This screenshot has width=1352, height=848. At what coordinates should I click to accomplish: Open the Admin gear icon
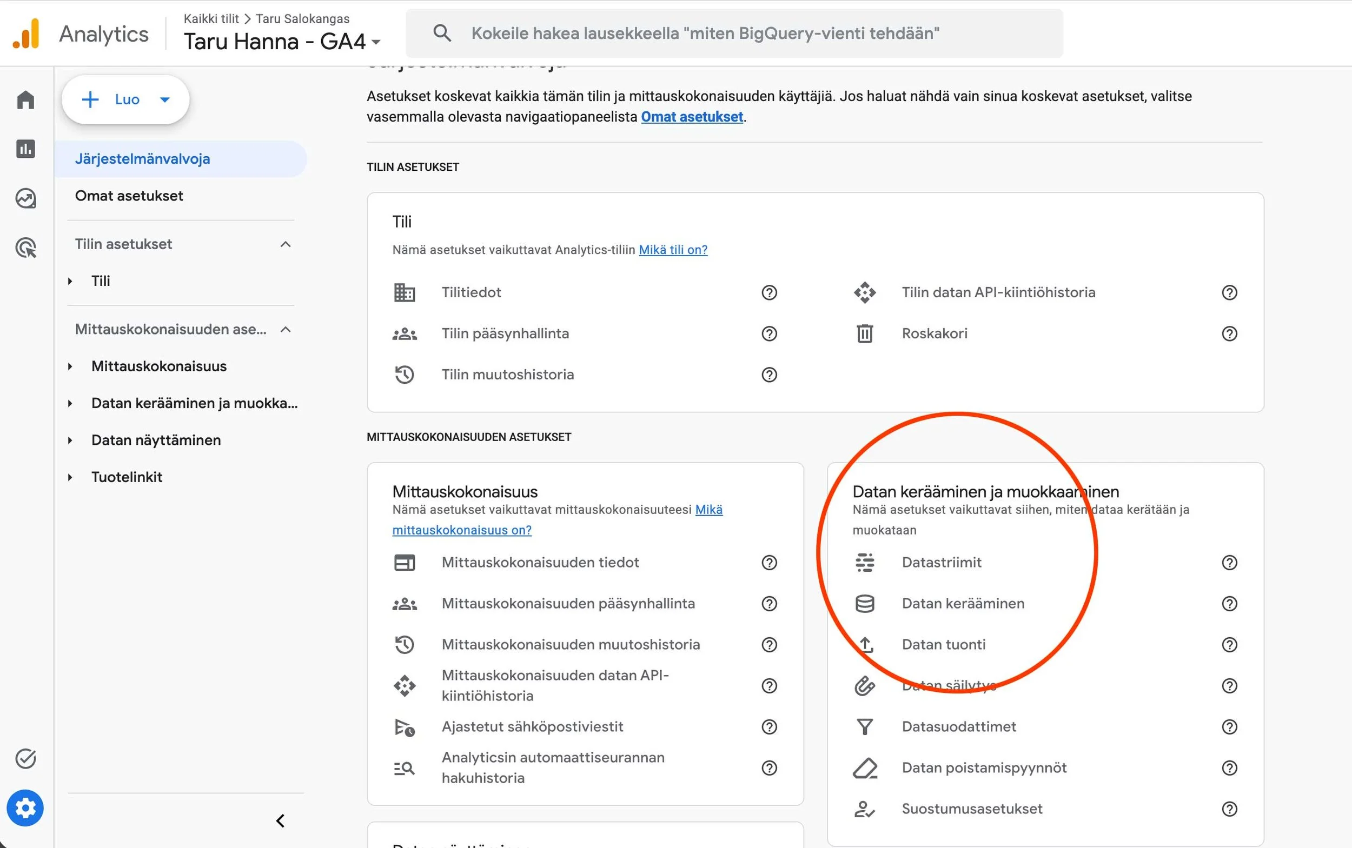(x=25, y=808)
